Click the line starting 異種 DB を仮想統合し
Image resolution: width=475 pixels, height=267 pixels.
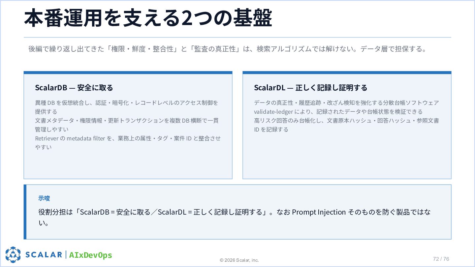(x=127, y=107)
